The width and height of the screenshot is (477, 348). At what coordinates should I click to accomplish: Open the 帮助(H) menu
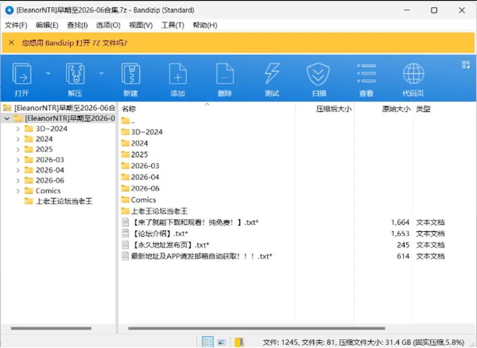[x=205, y=25]
